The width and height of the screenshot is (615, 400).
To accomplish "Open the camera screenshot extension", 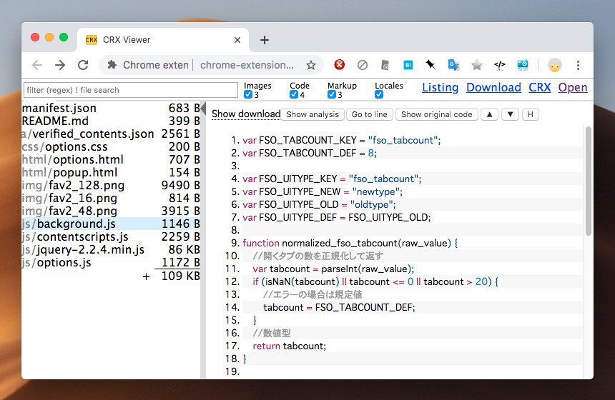I will click(523, 65).
